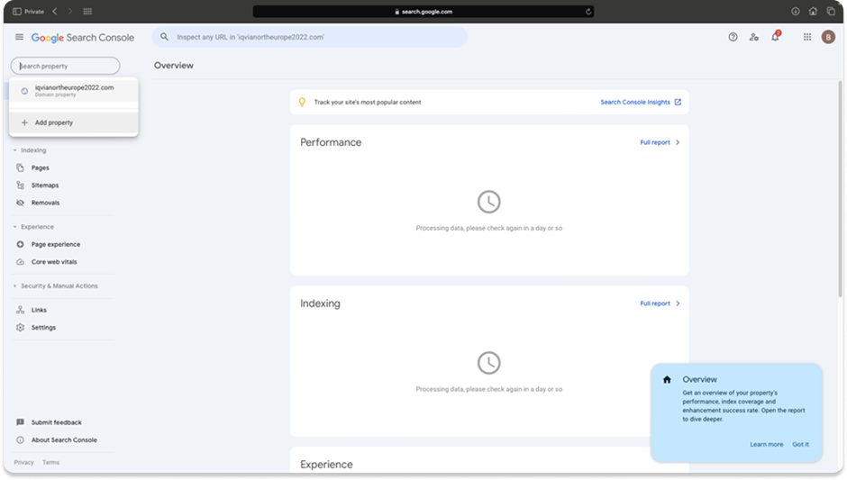The height and width of the screenshot is (480, 847).
Task: Go to Core web vitals
Action: (54, 262)
